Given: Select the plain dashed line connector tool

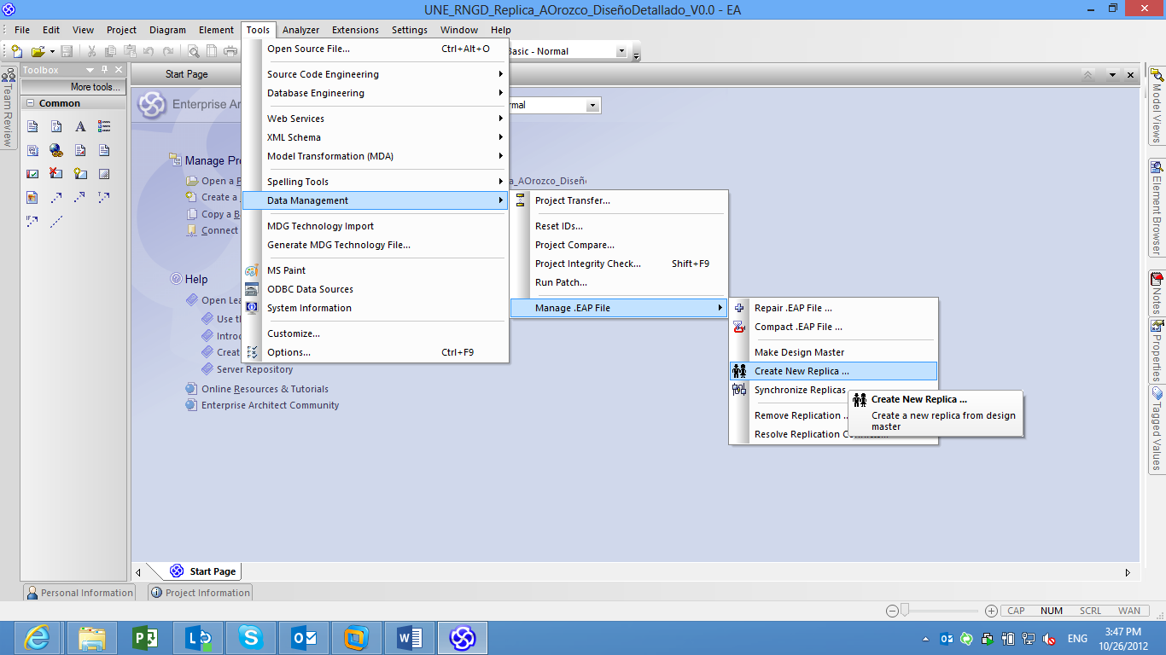Looking at the screenshot, I should pyautogui.click(x=56, y=222).
